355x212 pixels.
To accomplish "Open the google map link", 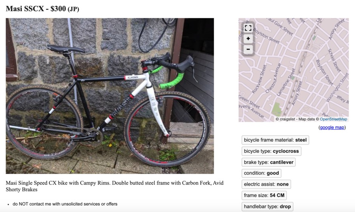I will tap(332, 128).
